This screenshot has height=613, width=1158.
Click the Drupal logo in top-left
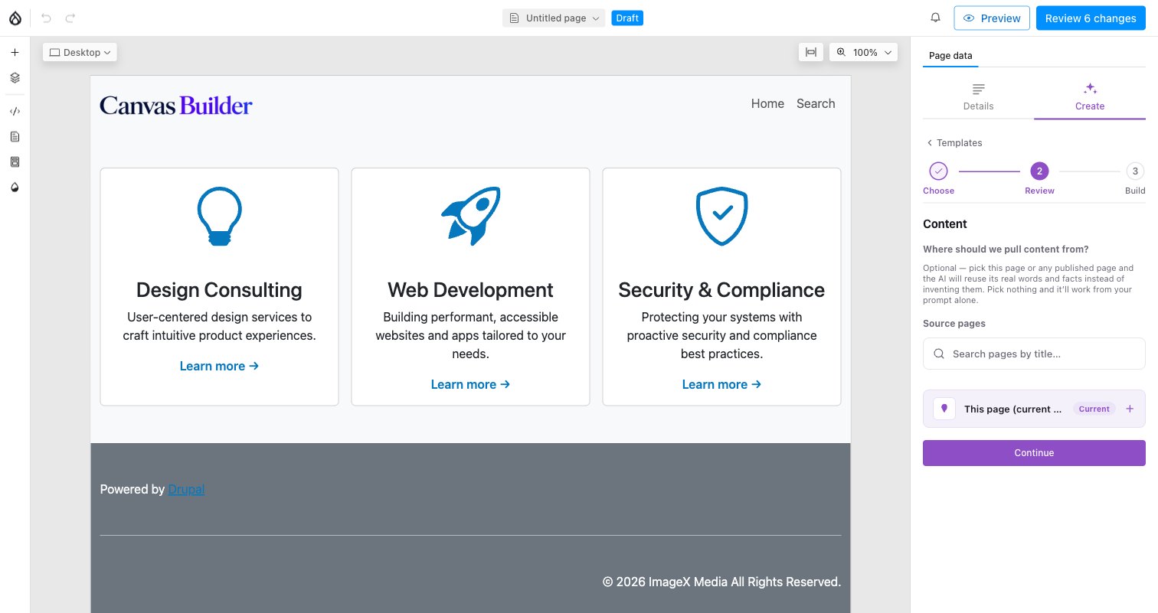click(x=15, y=18)
